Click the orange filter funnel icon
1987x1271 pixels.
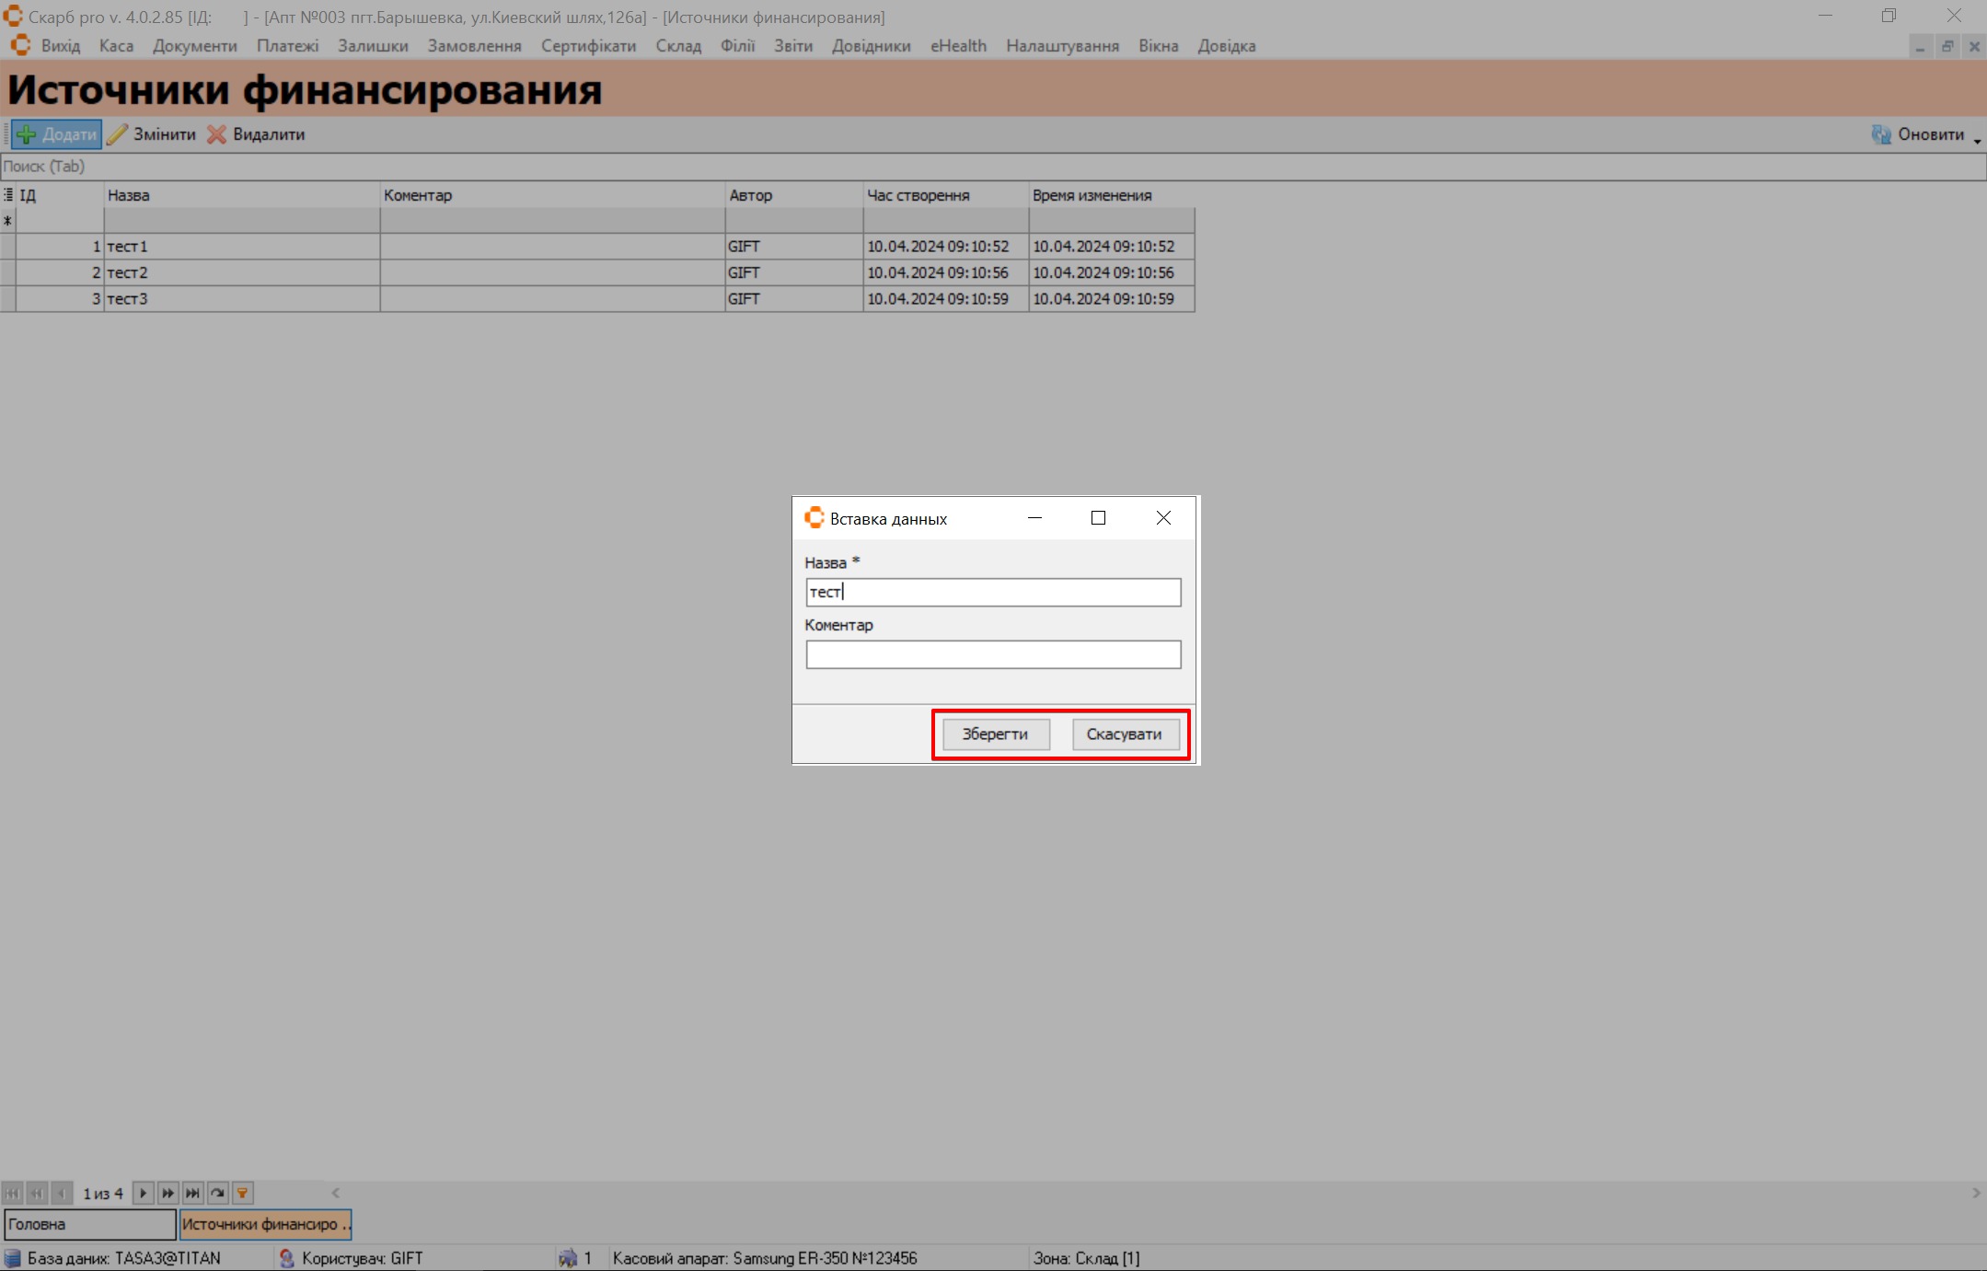tap(243, 1193)
